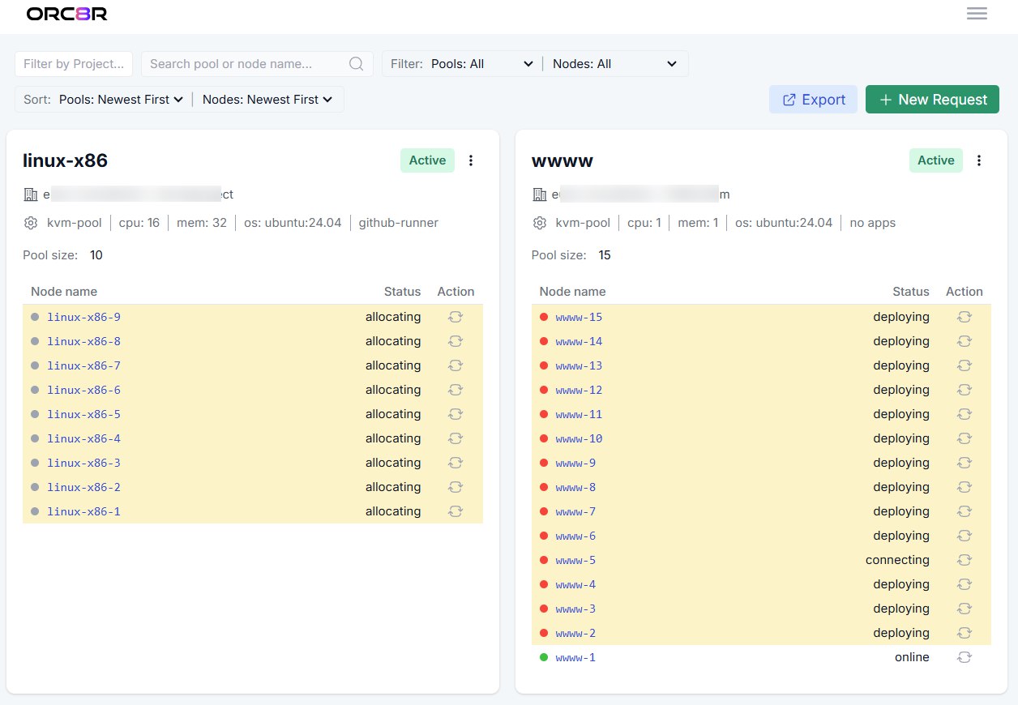Refresh node wwww-7
This screenshot has width=1018, height=705.
pos(965,511)
